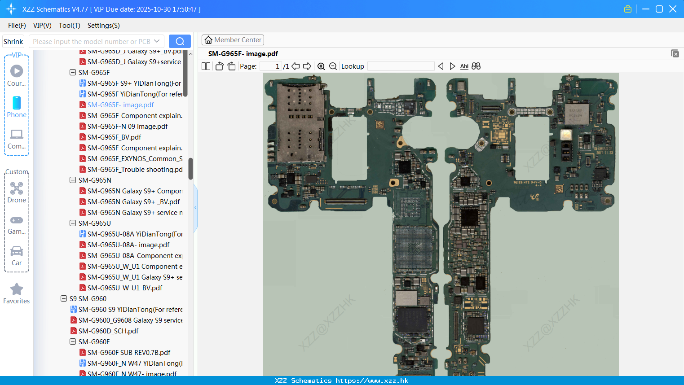The width and height of the screenshot is (684, 385).
Task: Open the model number dropdown arrow
Action: 157,41
